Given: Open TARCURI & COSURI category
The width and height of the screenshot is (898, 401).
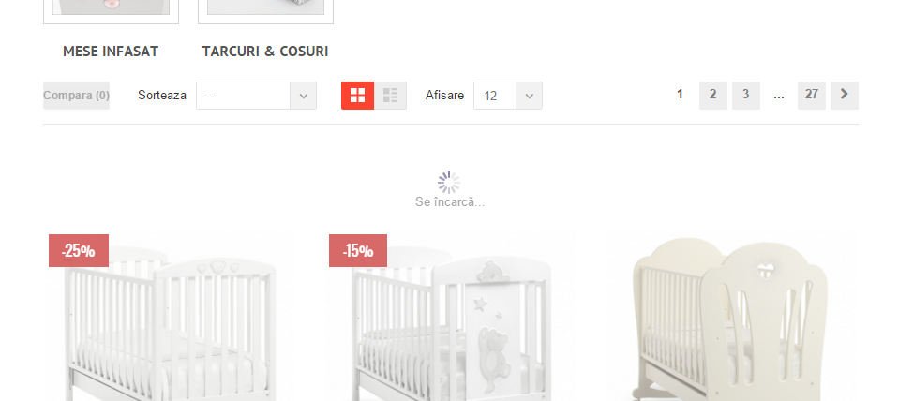Looking at the screenshot, I should coord(265,52).
